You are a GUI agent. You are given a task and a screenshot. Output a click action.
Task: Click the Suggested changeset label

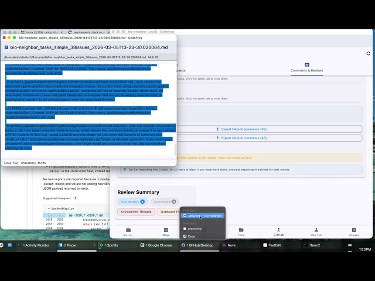pyautogui.click(x=57, y=198)
